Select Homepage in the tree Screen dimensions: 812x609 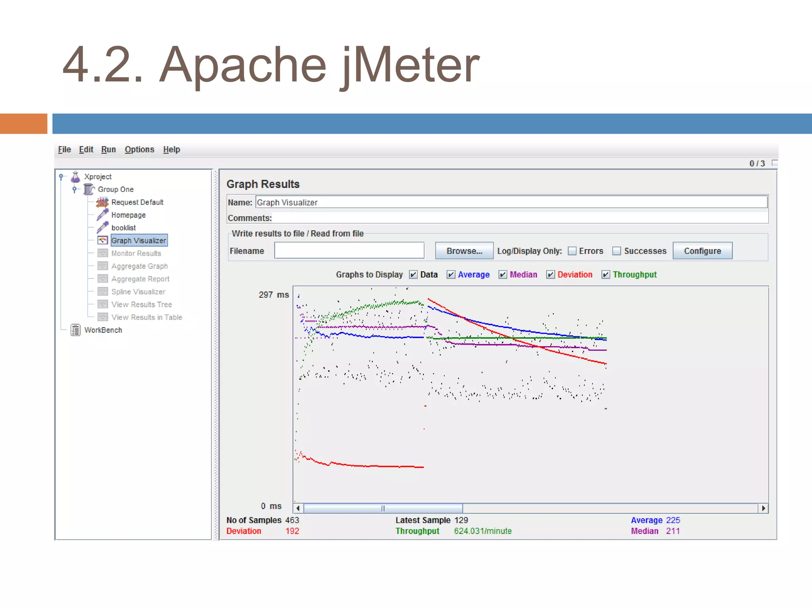point(128,215)
